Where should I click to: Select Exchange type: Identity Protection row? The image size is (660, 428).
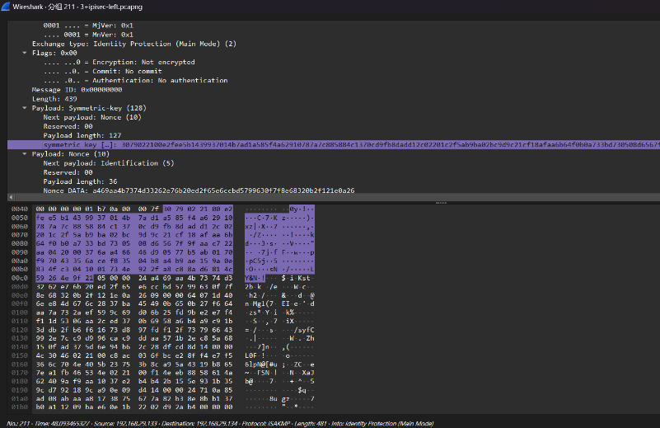pyautogui.click(x=133, y=44)
